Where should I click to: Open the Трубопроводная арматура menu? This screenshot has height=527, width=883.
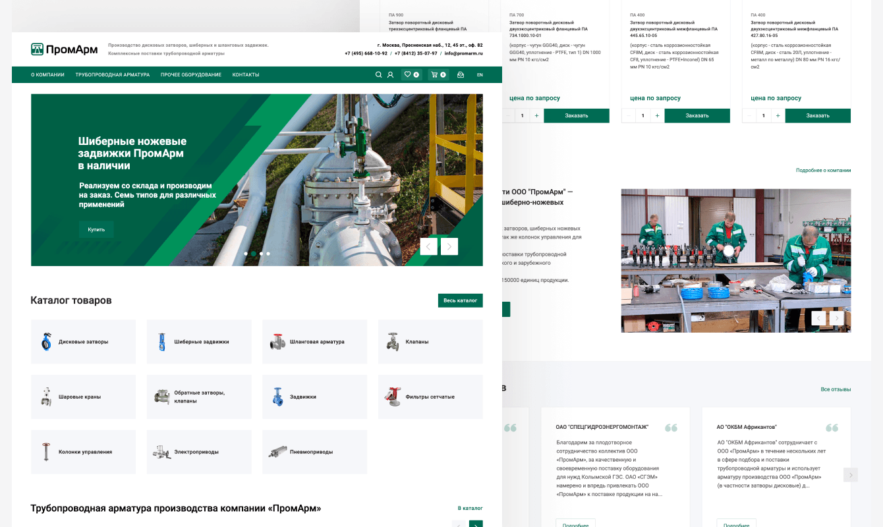113,75
